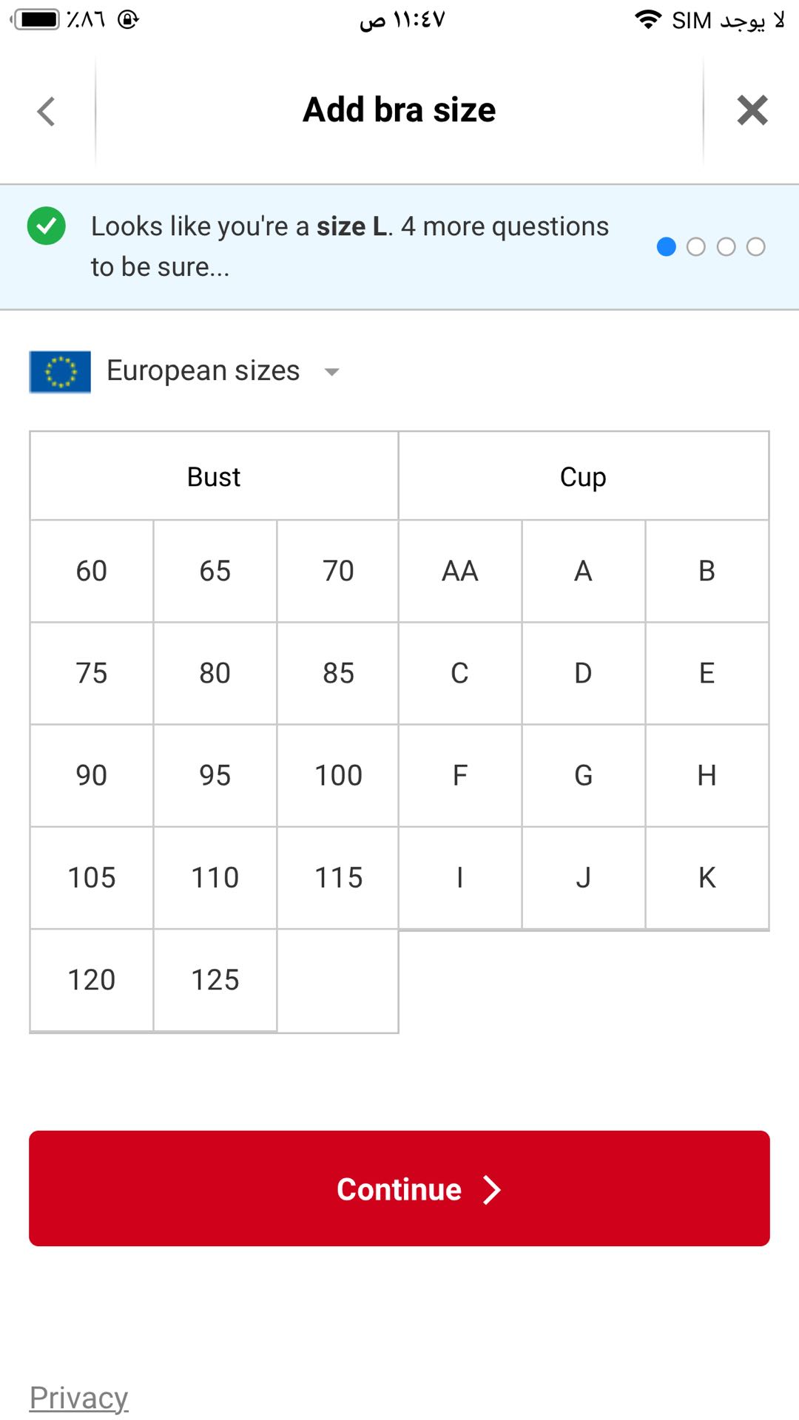The height and width of the screenshot is (1420, 799).
Task: Click the dropdown arrow beside European sizes
Action: tap(332, 372)
